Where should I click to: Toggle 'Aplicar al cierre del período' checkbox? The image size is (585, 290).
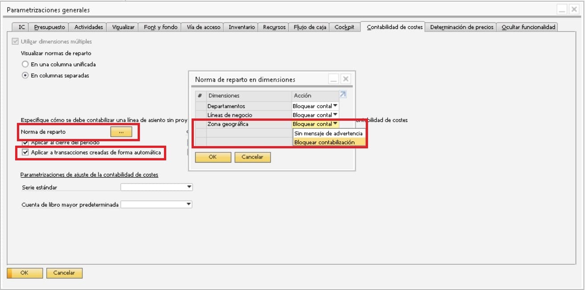tap(25, 143)
